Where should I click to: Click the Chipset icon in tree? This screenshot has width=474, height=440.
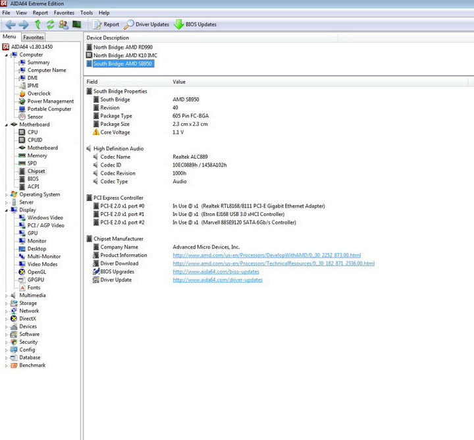(x=22, y=171)
